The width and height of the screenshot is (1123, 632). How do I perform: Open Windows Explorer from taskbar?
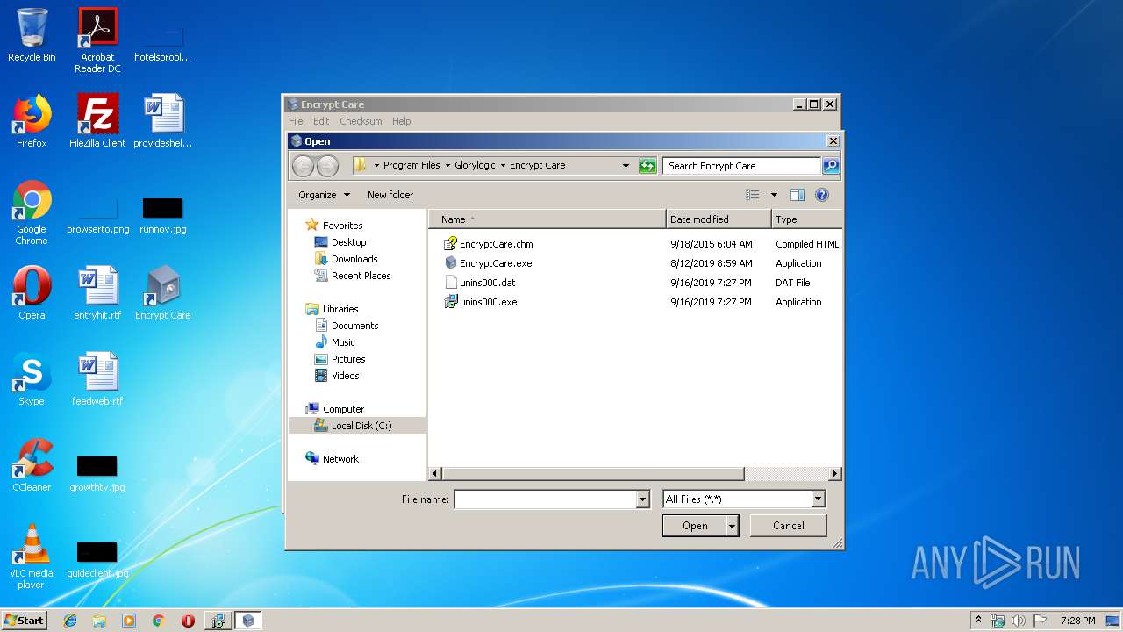[99, 621]
